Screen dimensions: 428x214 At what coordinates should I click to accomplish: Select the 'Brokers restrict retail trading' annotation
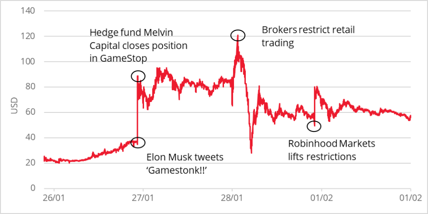pos(308,37)
